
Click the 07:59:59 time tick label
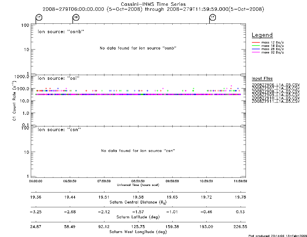coord(104,181)
